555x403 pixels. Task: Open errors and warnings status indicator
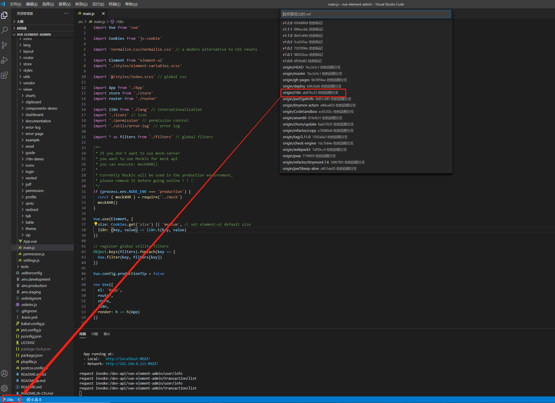[34, 400]
